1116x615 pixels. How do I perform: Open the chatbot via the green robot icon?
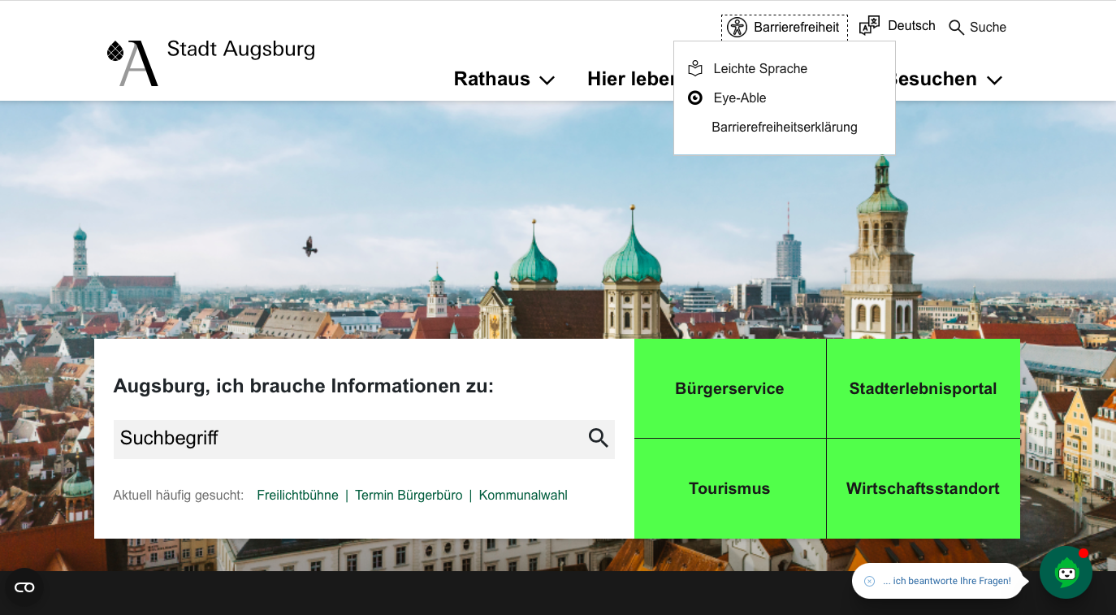pyautogui.click(x=1066, y=573)
